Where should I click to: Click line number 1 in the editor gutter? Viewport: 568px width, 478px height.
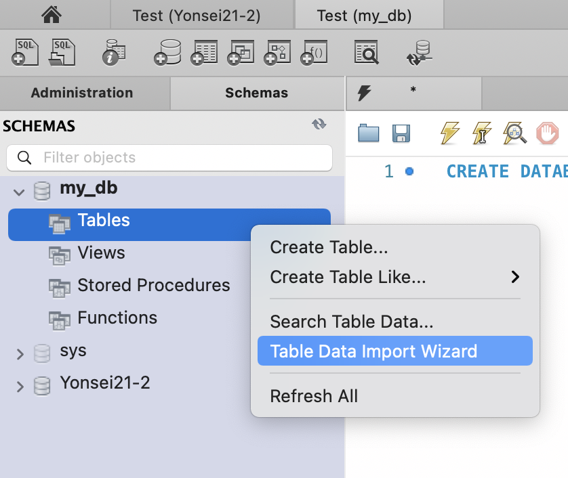coord(389,171)
